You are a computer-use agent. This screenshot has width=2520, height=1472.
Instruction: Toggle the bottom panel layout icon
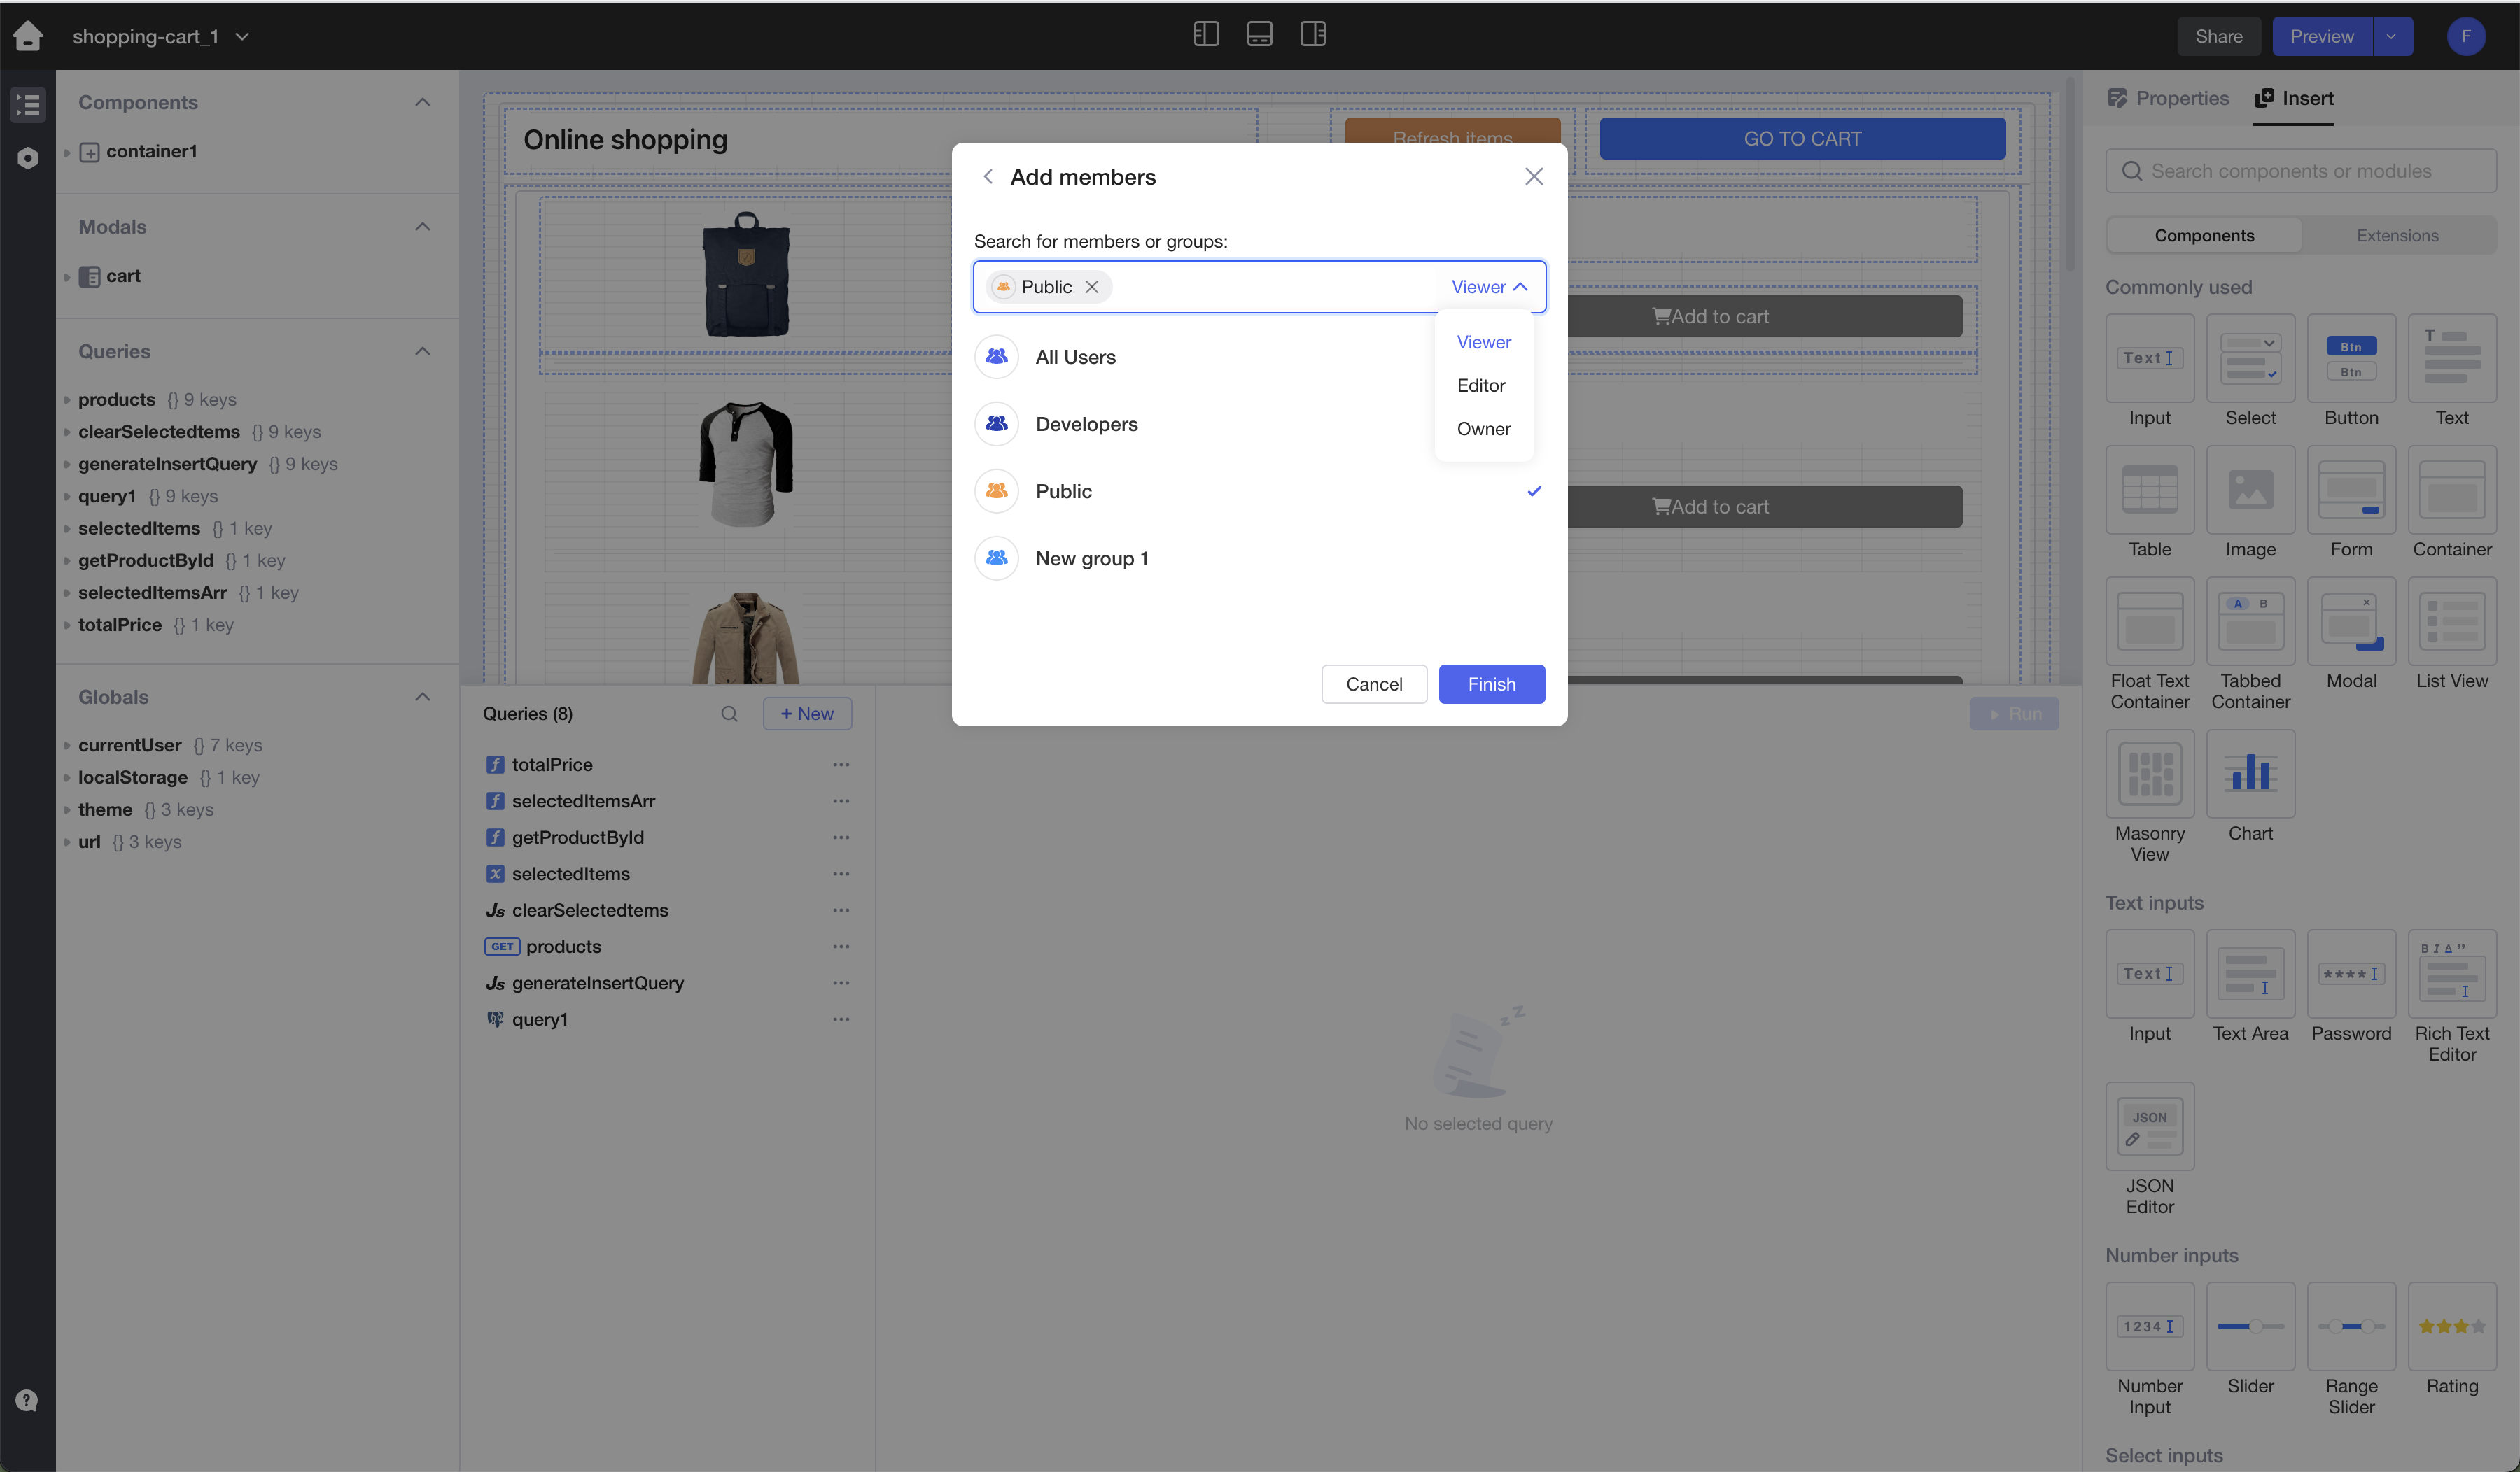coord(1259,35)
